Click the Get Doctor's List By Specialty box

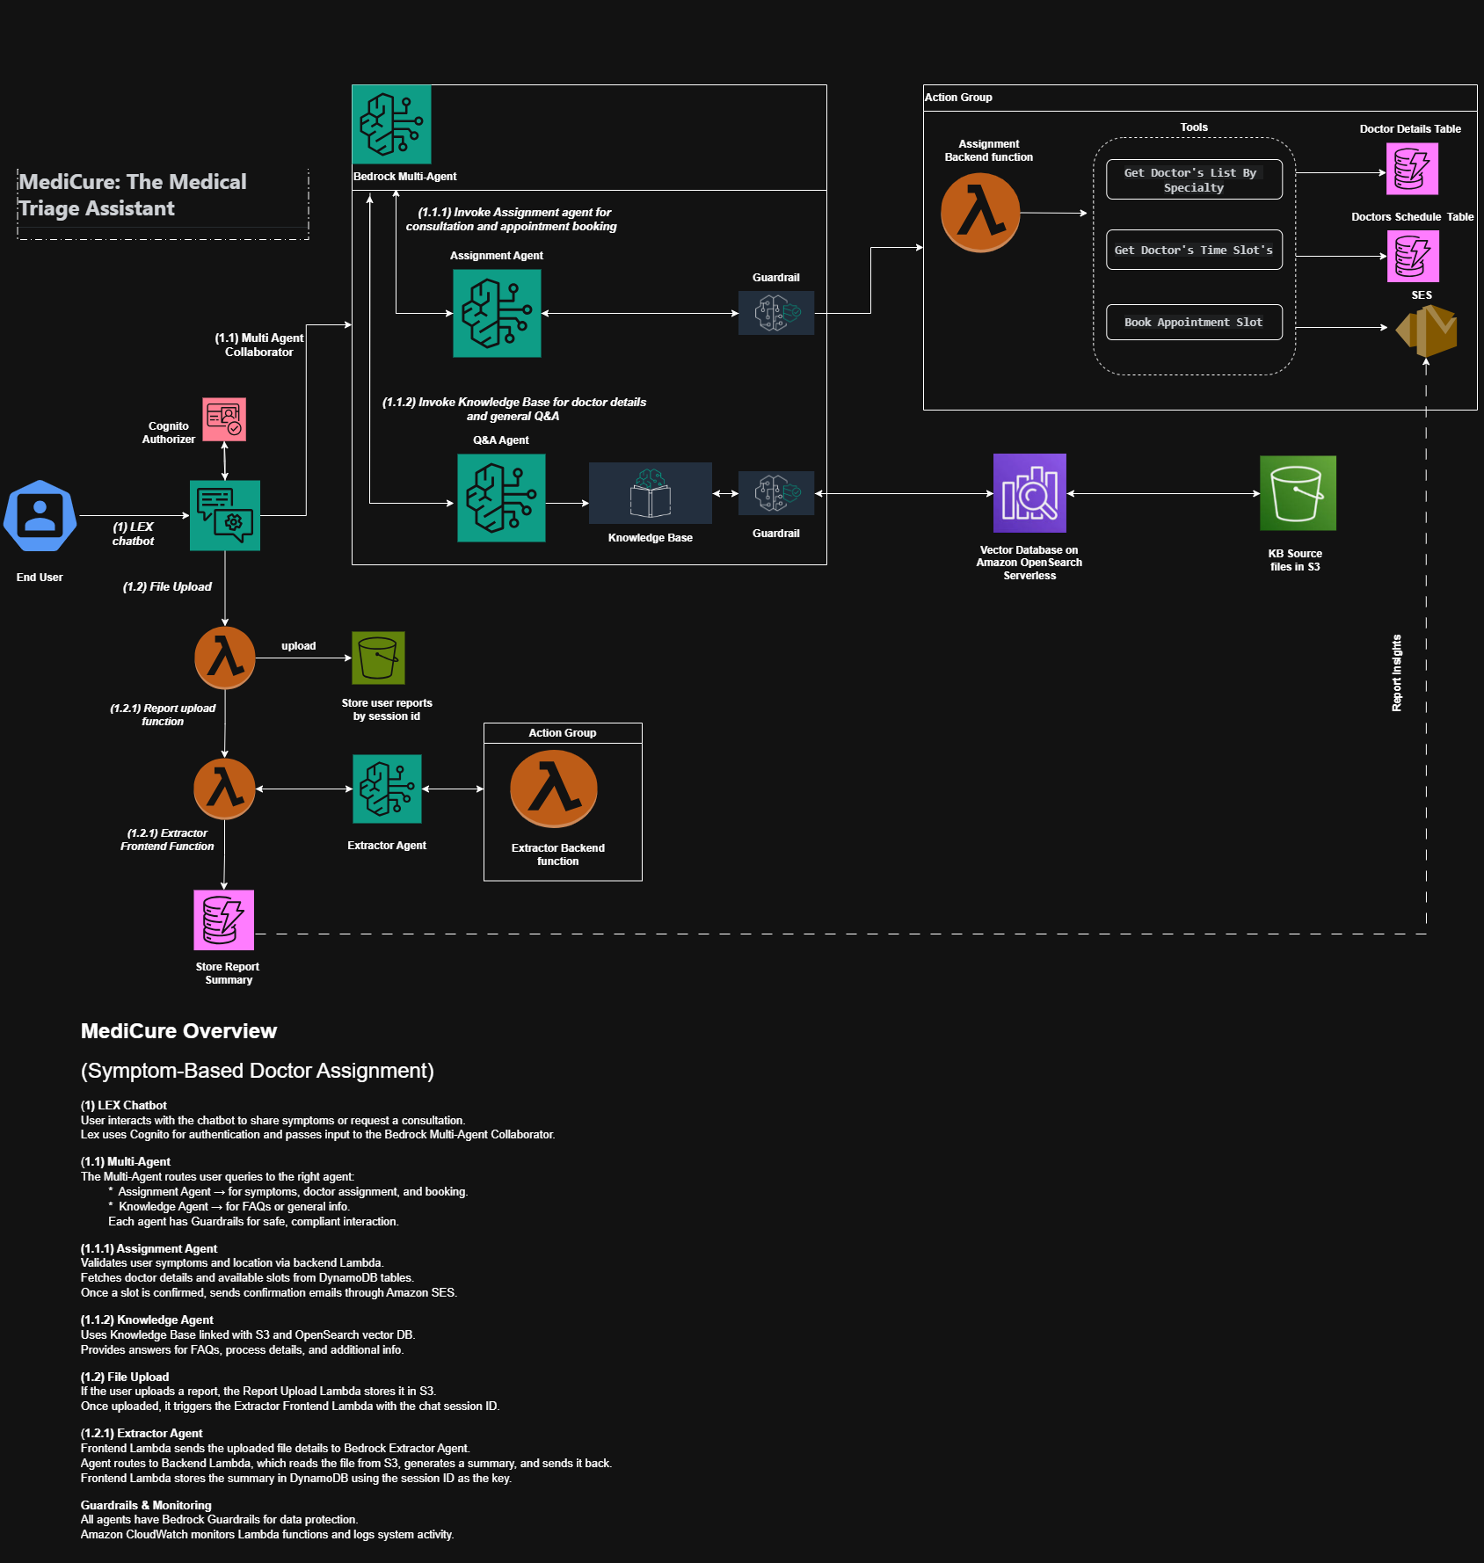(x=1194, y=179)
